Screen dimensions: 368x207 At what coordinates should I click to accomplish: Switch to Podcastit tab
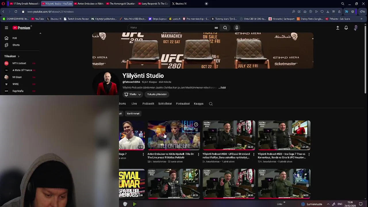(148, 104)
